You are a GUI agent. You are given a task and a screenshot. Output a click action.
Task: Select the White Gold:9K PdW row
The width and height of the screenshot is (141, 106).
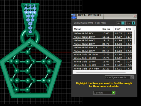103,54
